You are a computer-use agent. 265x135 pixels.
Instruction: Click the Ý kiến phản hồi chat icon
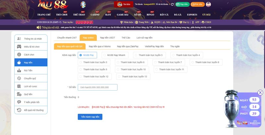pos(19,102)
